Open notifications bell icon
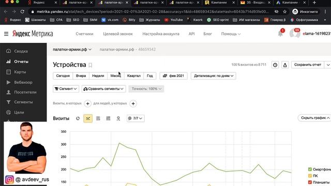 point(280,33)
